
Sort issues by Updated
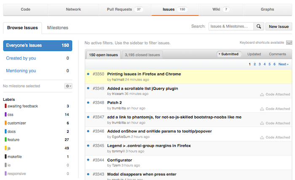point(254,54)
